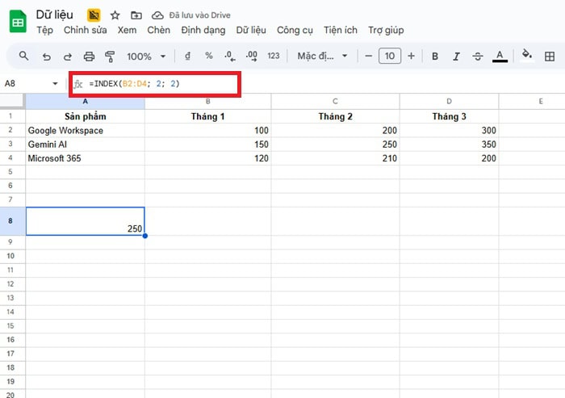
Task: Open the 123 number formats menu
Action: click(x=274, y=56)
